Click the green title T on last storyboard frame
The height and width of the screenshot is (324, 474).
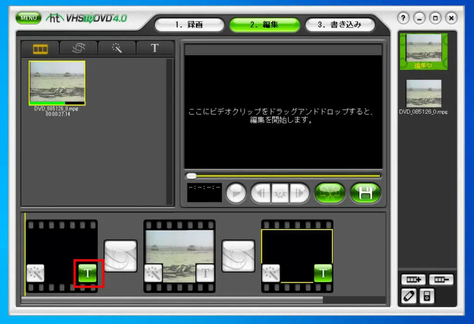pos(323,273)
